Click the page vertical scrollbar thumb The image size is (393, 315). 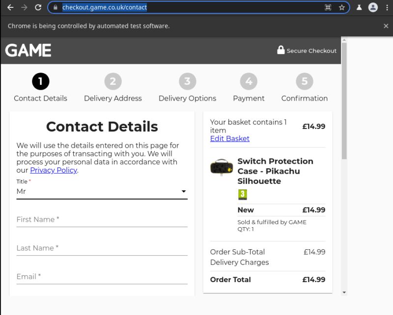pos(344,101)
